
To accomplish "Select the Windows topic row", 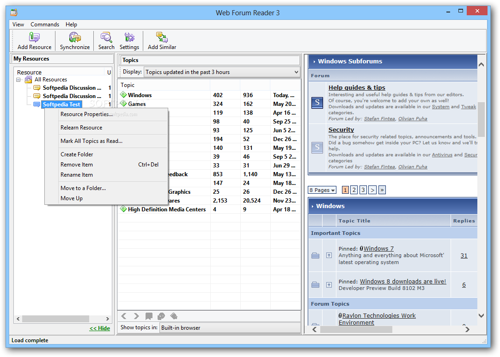I will (x=209, y=95).
